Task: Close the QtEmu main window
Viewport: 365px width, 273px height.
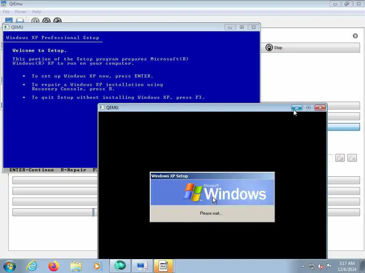Action: pyautogui.click(x=359, y=4)
